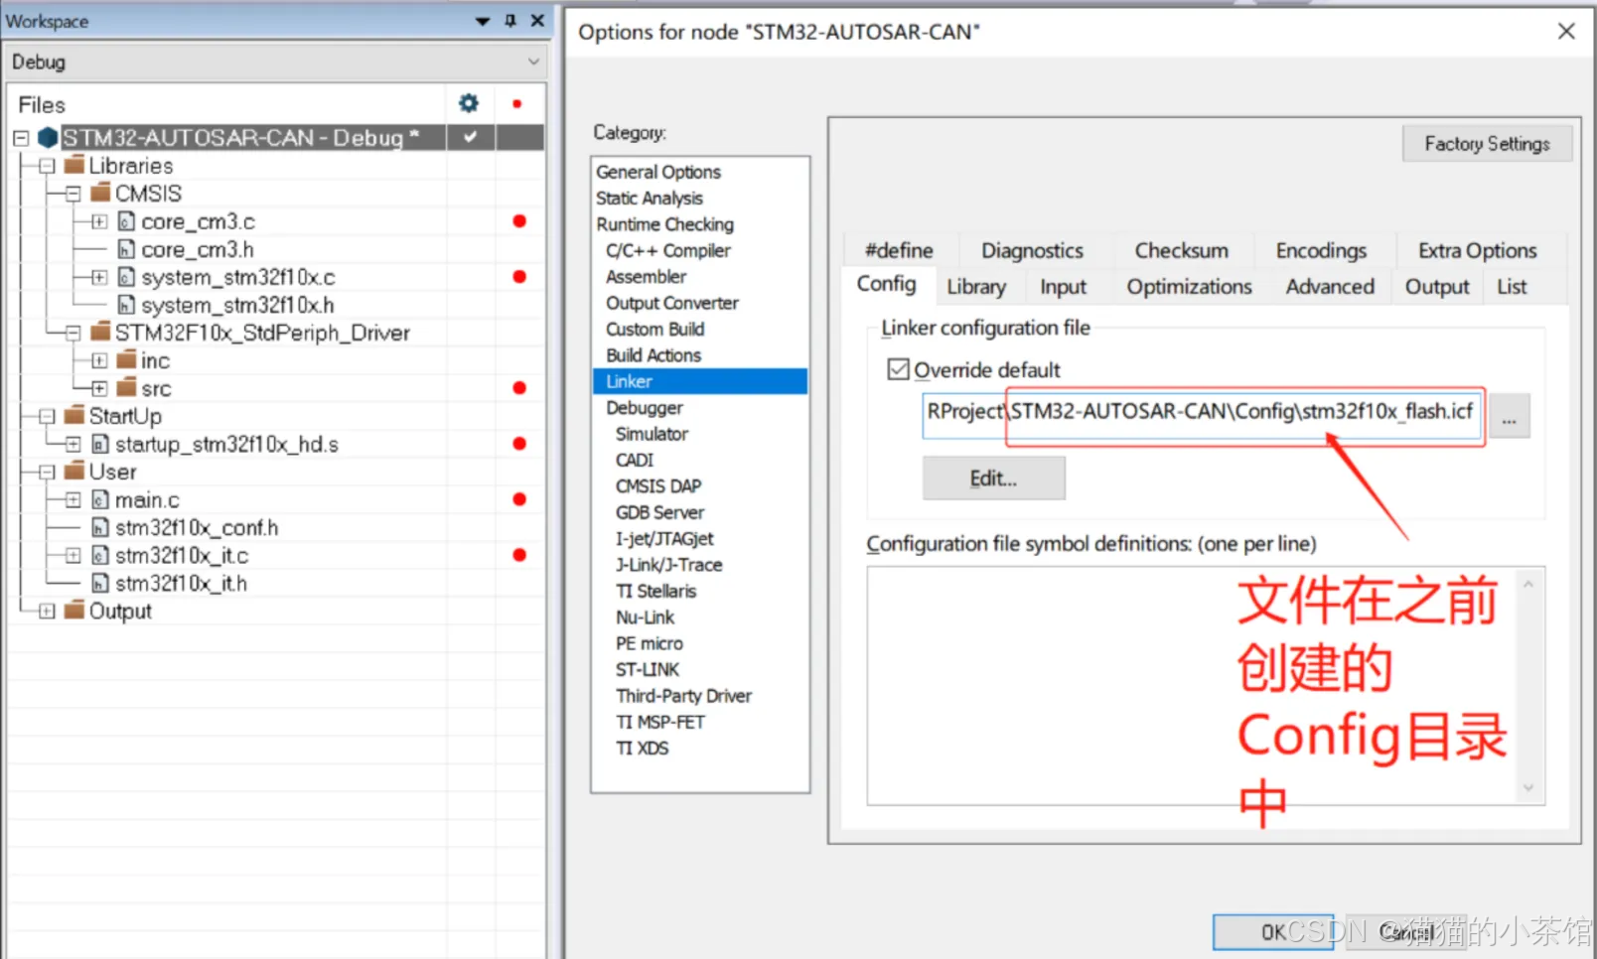Collapse the CMSIS folder node
Image resolution: width=1597 pixels, height=959 pixels.
tap(73, 194)
